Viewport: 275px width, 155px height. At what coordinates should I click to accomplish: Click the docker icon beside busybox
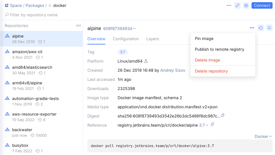(7, 145)
